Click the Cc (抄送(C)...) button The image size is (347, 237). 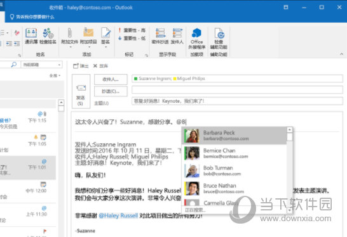(x=111, y=91)
